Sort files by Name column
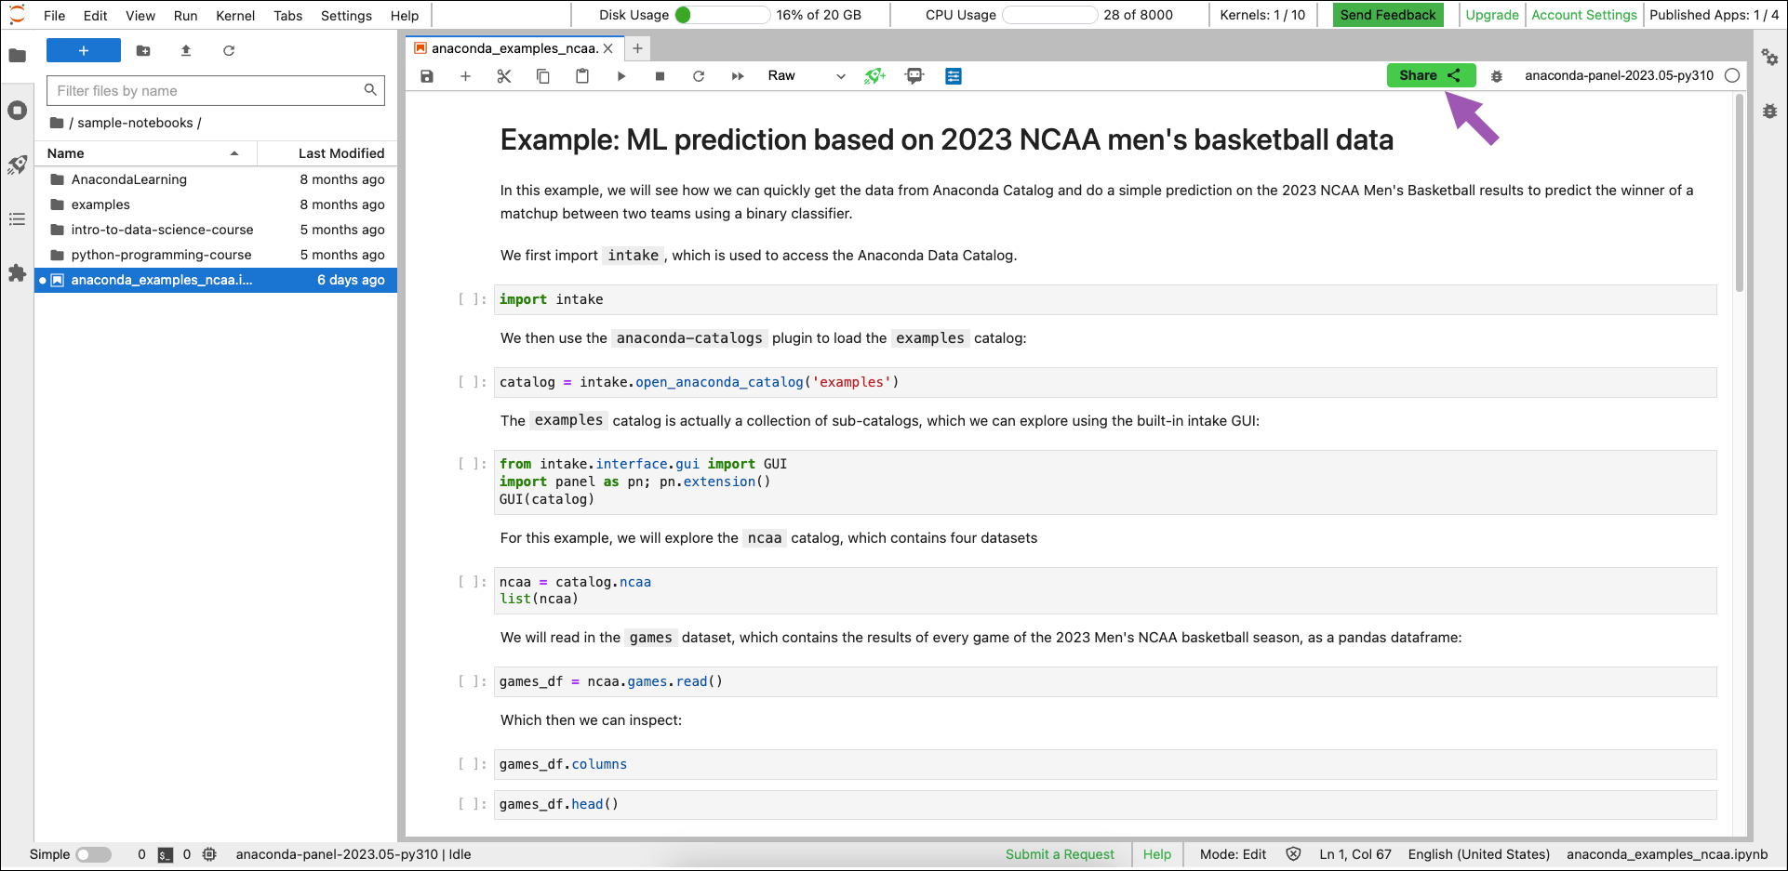 [x=145, y=153]
